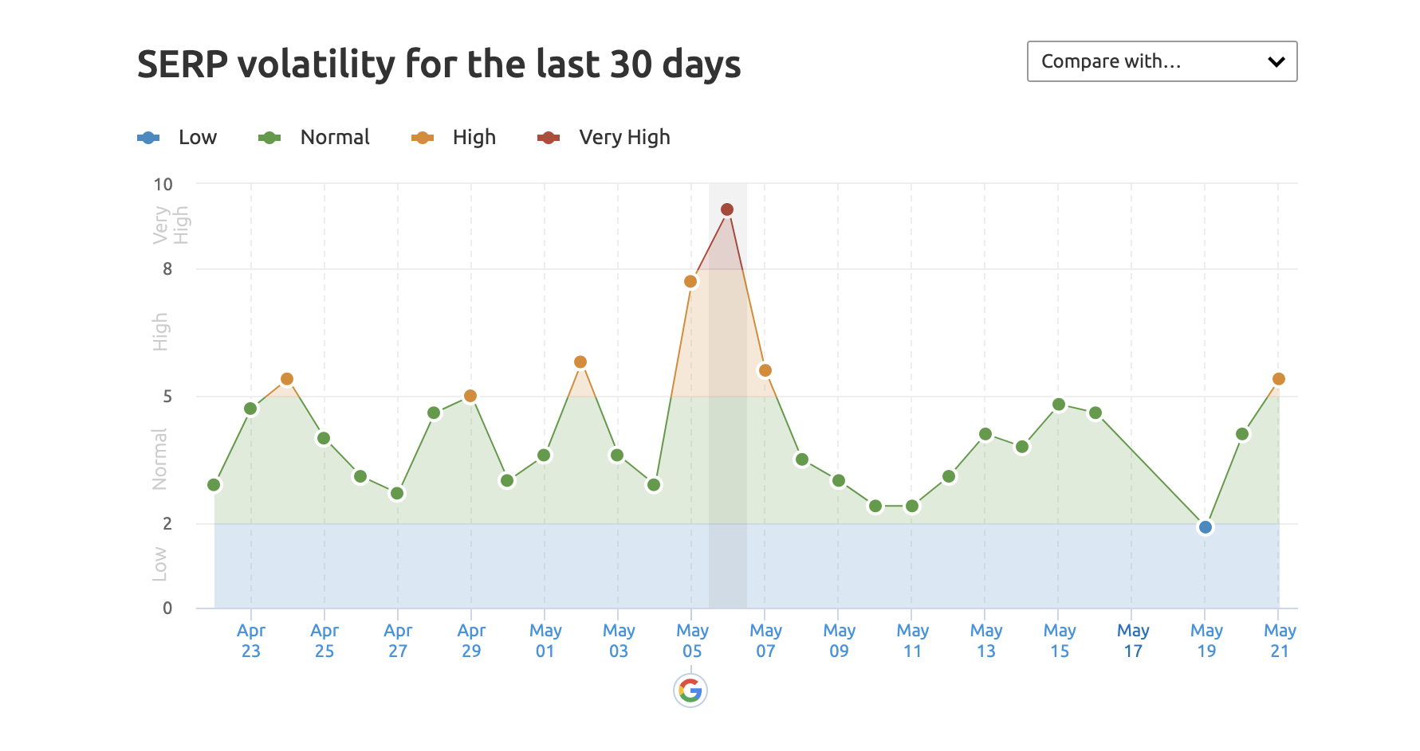This screenshot has height=751, width=1420.
Task: Select the orange data point at May 07
Action: pyautogui.click(x=765, y=370)
